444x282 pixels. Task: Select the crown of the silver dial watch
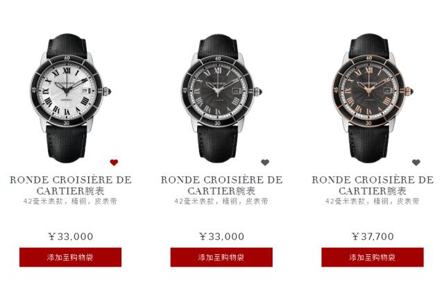tap(107, 92)
